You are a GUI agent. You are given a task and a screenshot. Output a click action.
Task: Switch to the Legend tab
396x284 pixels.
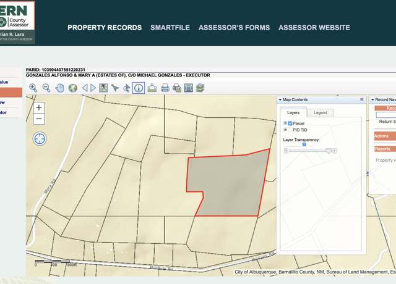[321, 112]
